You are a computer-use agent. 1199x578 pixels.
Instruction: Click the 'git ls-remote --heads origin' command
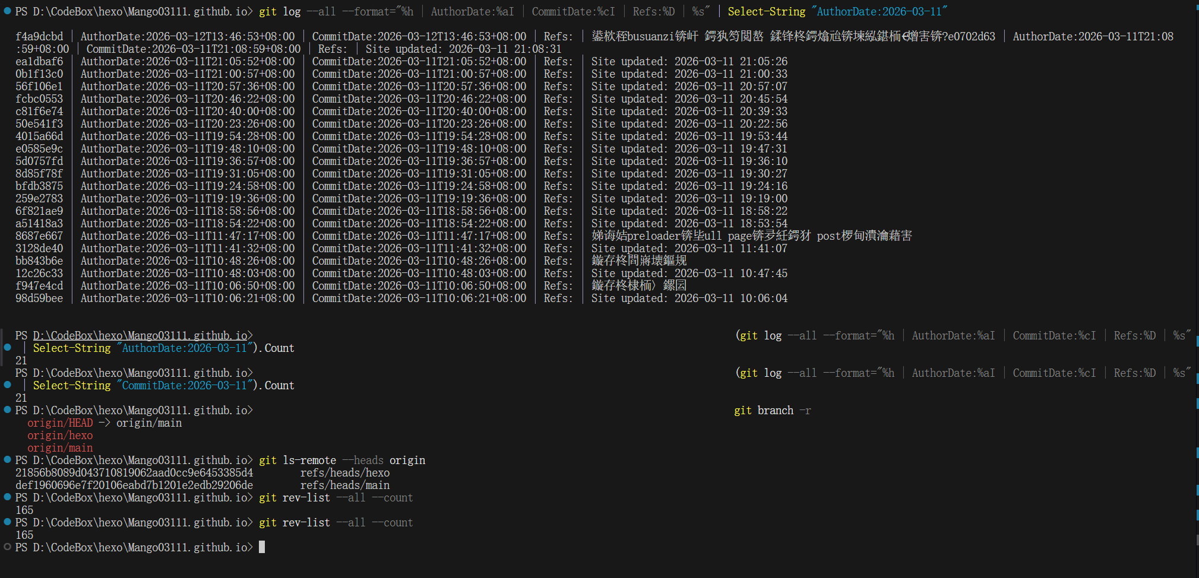click(x=342, y=460)
